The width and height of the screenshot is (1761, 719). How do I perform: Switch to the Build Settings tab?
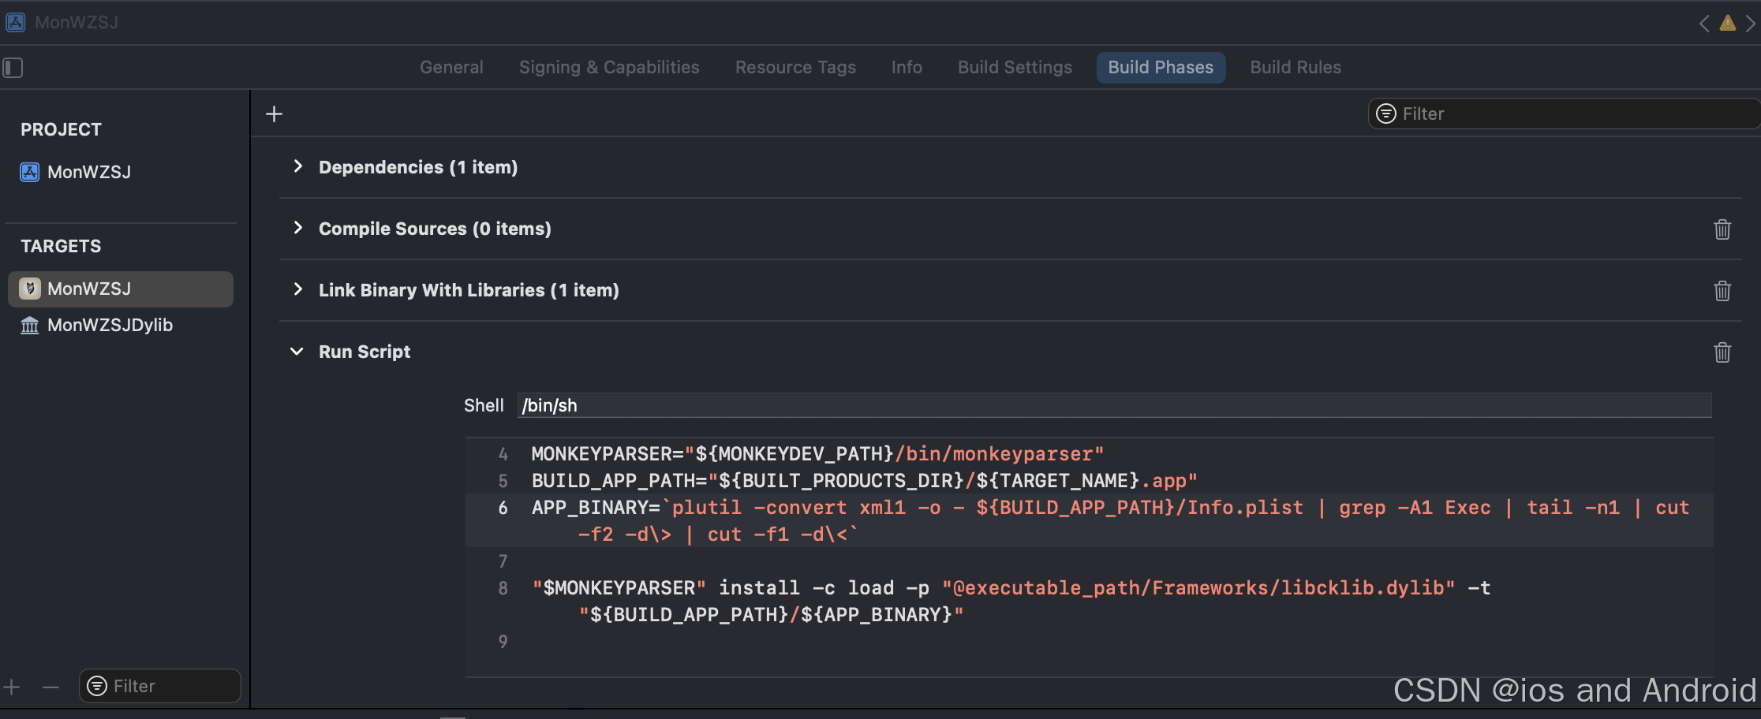[x=1015, y=67]
